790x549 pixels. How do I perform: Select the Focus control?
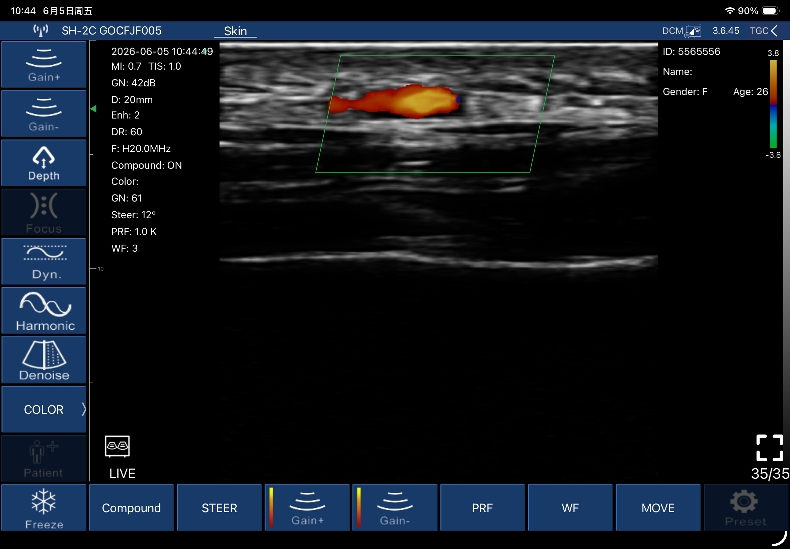[44, 212]
